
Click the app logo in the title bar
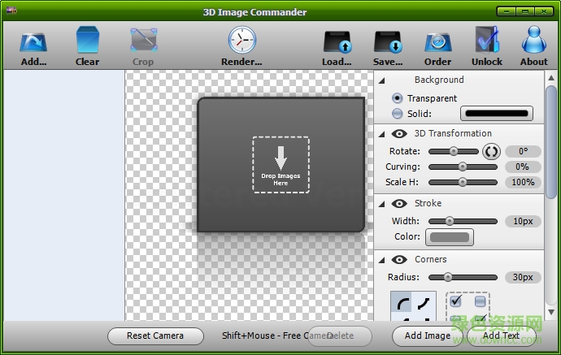point(11,11)
